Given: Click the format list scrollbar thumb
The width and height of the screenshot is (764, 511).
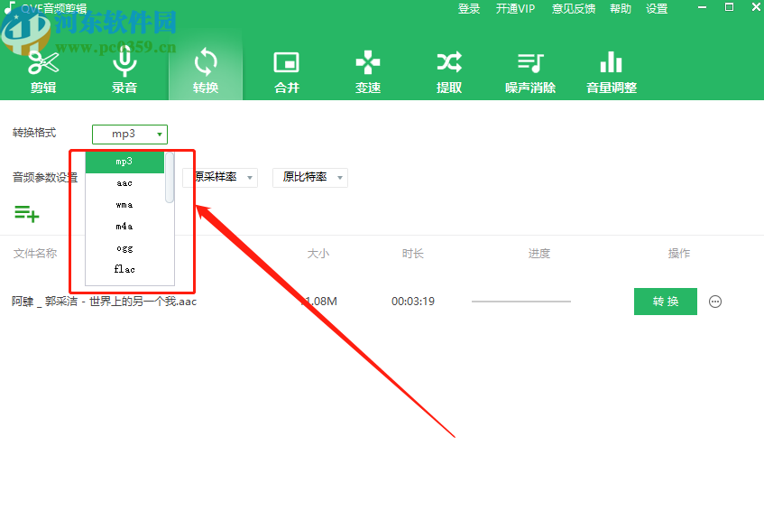Looking at the screenshot, I should pyautogui.click(x=170, y=178).
